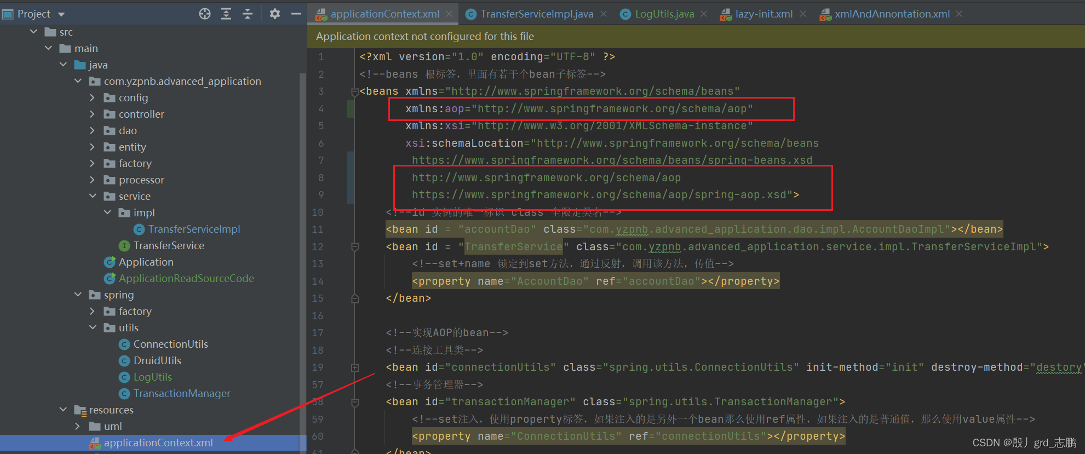Close the lazy-init.xml tab
Viewport: 1085px width, 454px height.
click(803, 14)
